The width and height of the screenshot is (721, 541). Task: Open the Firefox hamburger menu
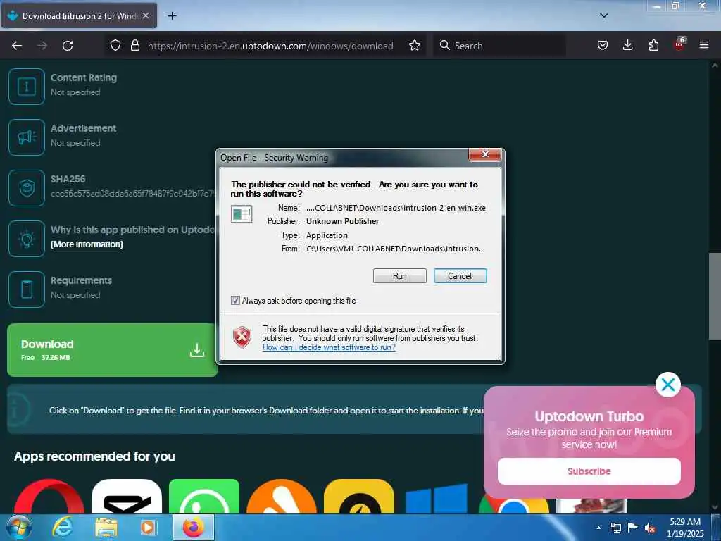pyautogui.click(x=704, y=45)
